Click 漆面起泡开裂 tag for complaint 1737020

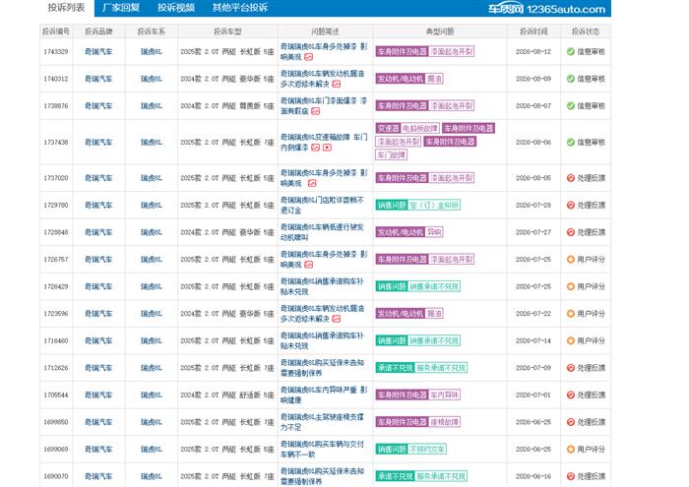click(451, 178)
